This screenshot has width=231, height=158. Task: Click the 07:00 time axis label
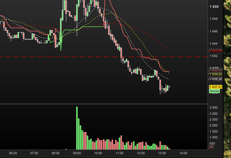click(x=34, y=153)
